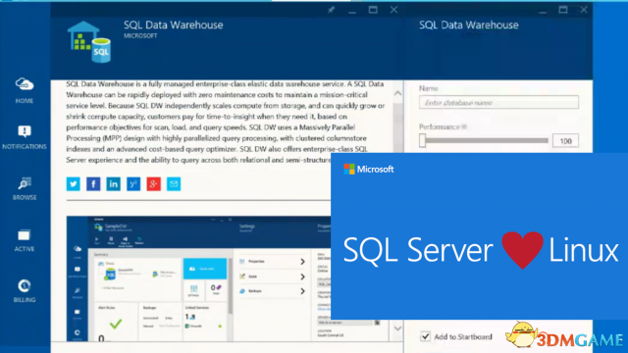Click the MICROSOFT publisher label
628x353 pixels.
coord(140,35)
